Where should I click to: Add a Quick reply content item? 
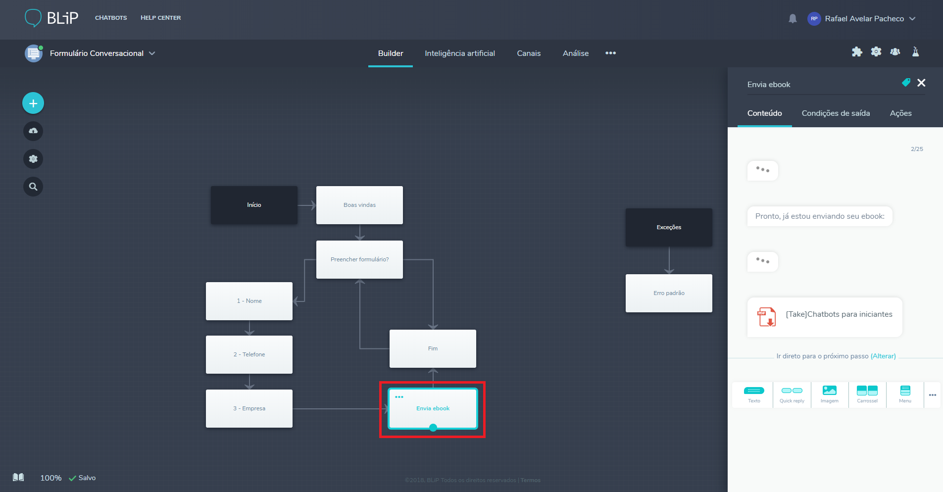tap(792, 394)
